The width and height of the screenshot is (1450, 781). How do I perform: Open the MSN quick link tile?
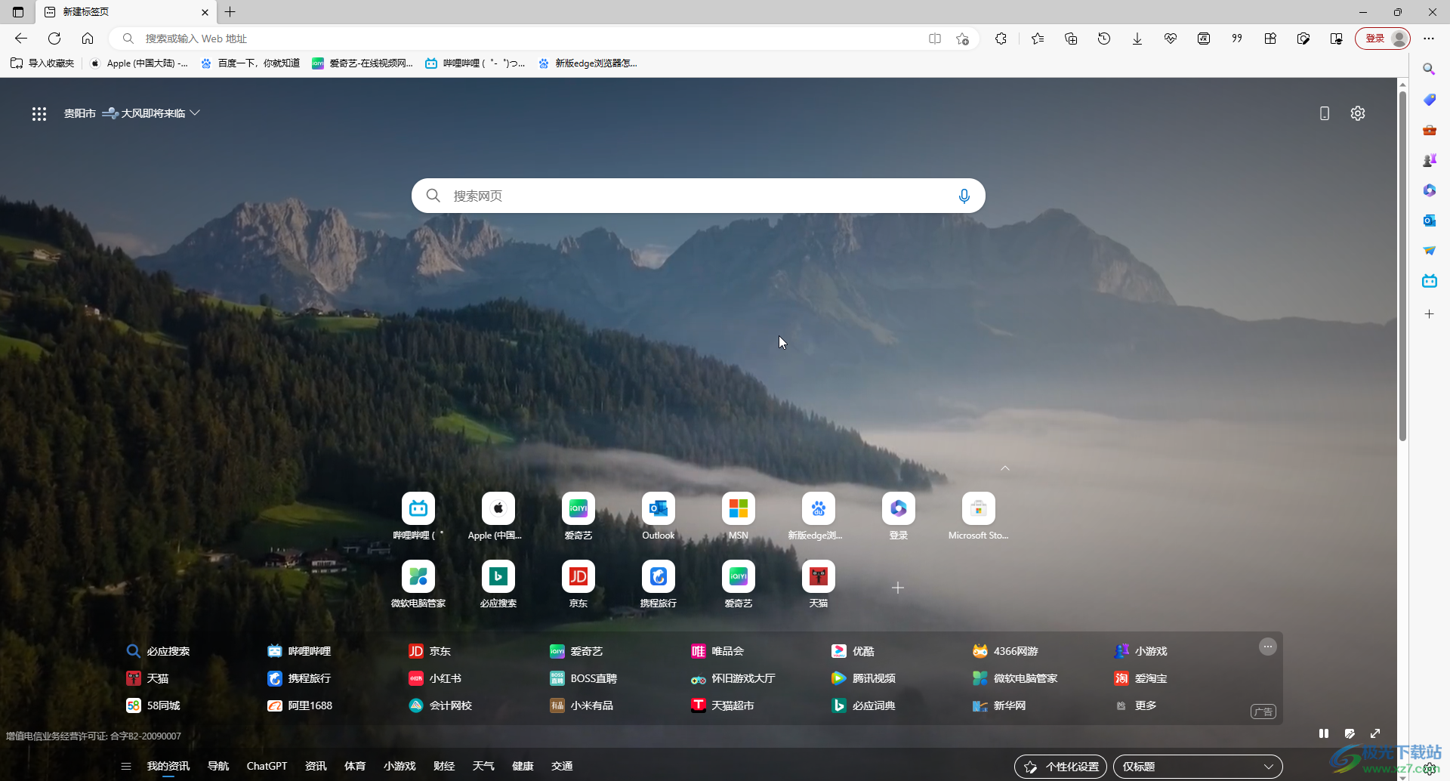click(738, 510)
